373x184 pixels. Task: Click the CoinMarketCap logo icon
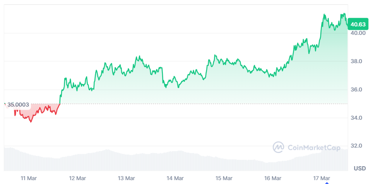(278, 147)
